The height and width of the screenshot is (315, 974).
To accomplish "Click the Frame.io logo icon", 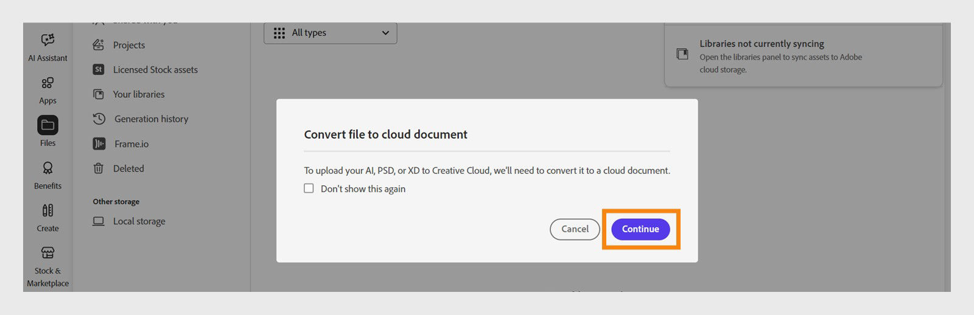I will point(99,144).
